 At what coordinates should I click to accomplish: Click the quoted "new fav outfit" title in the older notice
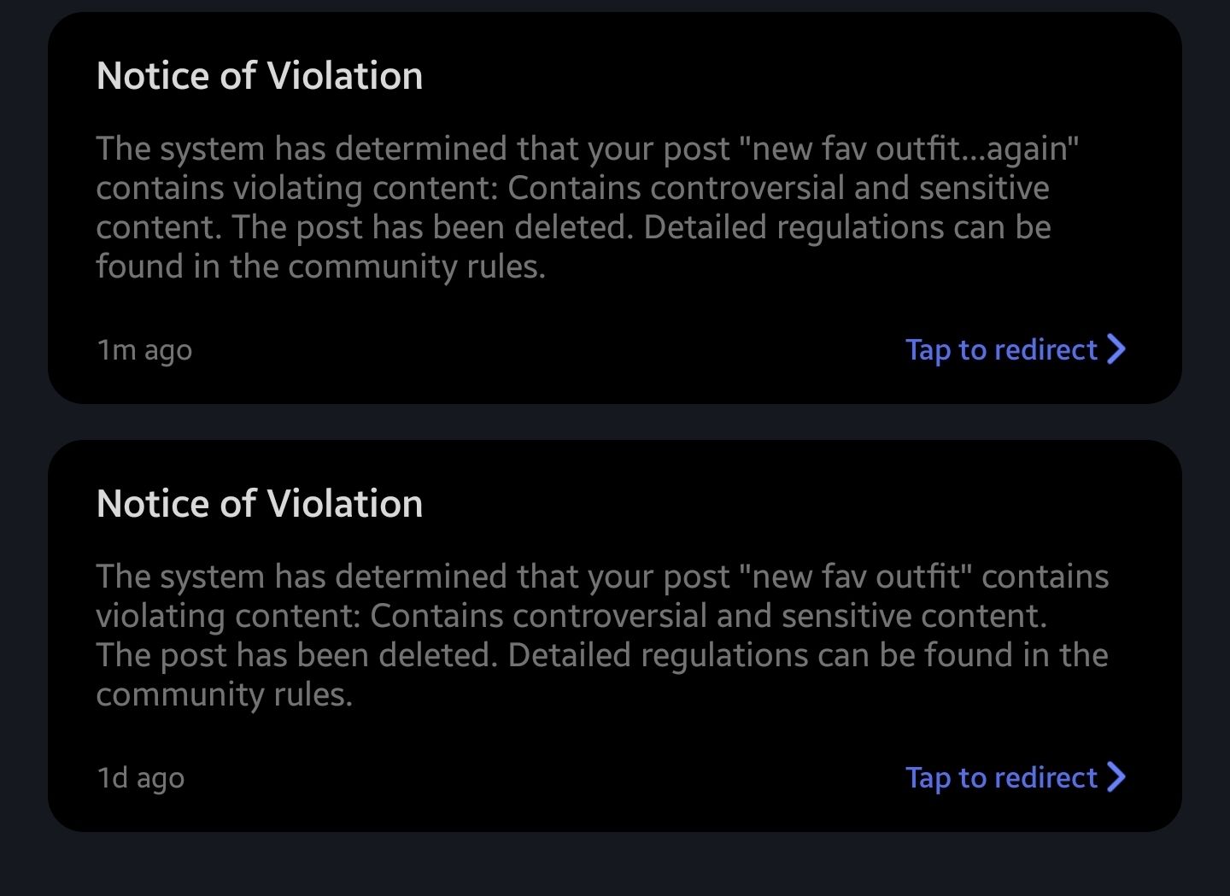pos(857,577)
